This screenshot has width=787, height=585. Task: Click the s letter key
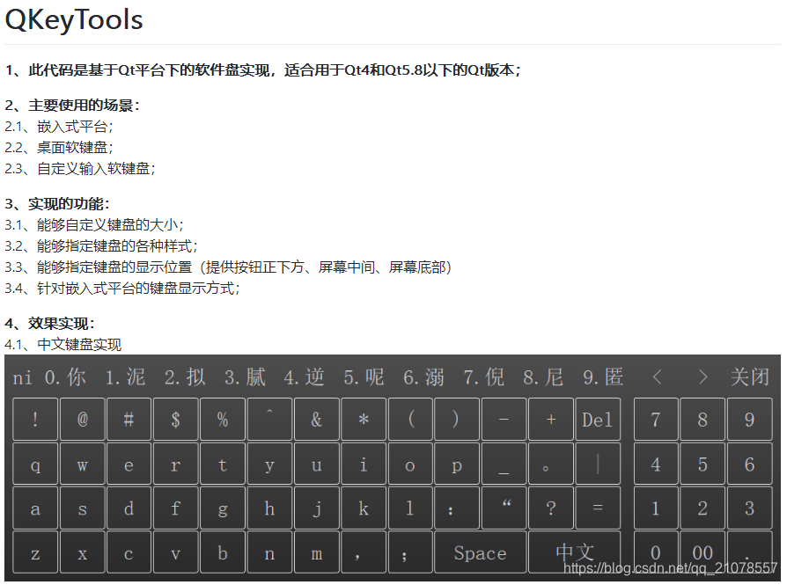point(83,508)
